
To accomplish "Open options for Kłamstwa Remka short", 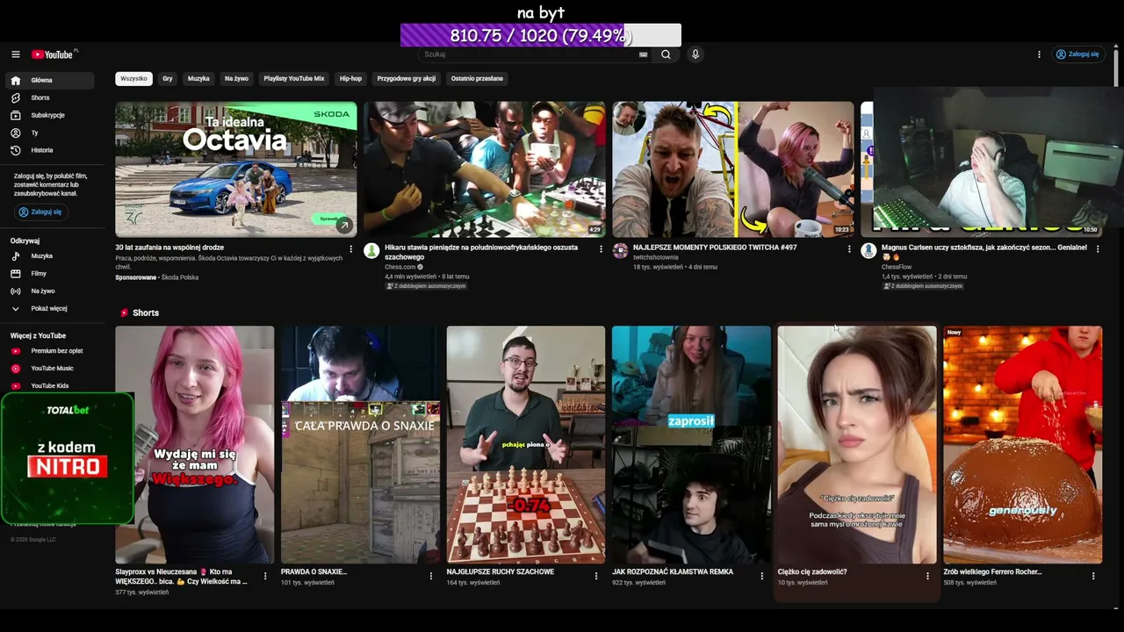I will 762,577.
